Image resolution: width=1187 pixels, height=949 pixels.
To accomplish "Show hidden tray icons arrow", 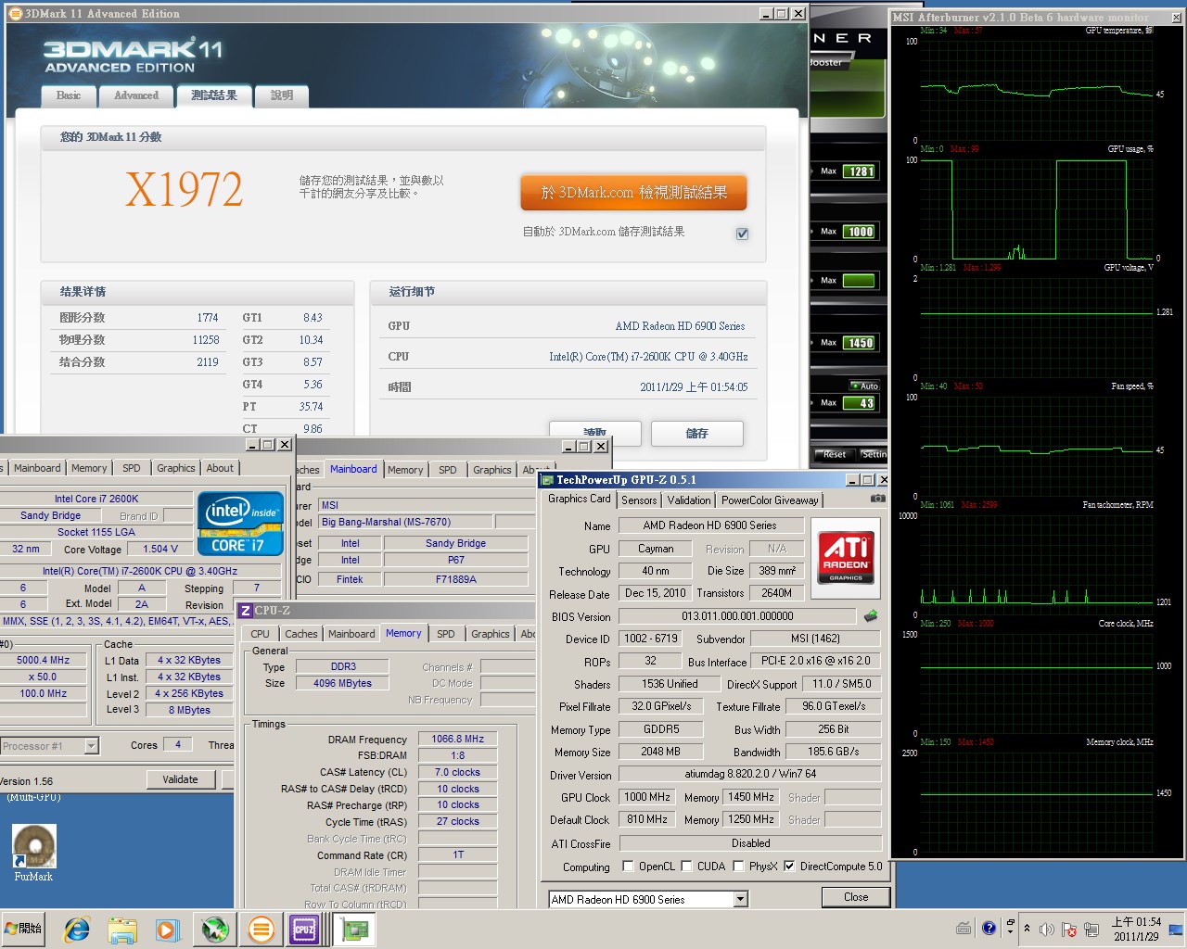I will (x=1027, y=929).
